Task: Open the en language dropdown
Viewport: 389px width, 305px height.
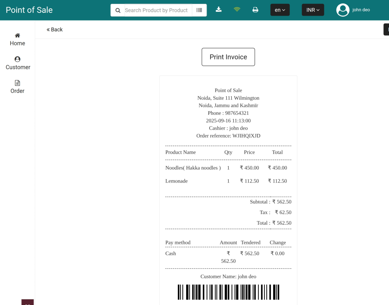Action: point(280,10)
